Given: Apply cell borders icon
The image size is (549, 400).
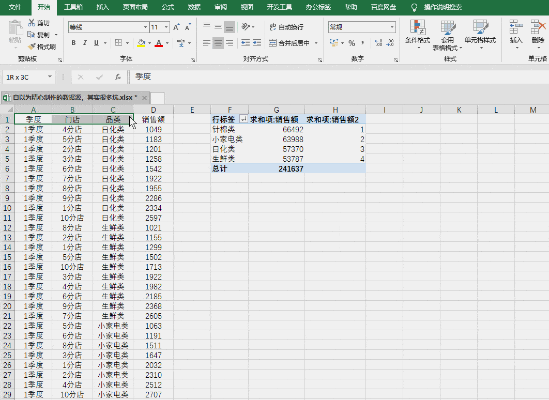Looking at the screenshot, I should coord(119,43).
